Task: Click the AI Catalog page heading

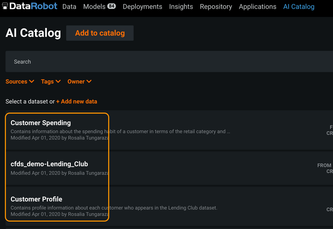Action: pos(33,33)
